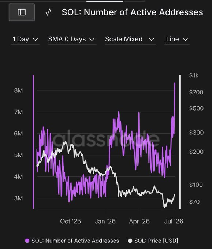Click the Jul '26 axis label

(x=174, y=222)
